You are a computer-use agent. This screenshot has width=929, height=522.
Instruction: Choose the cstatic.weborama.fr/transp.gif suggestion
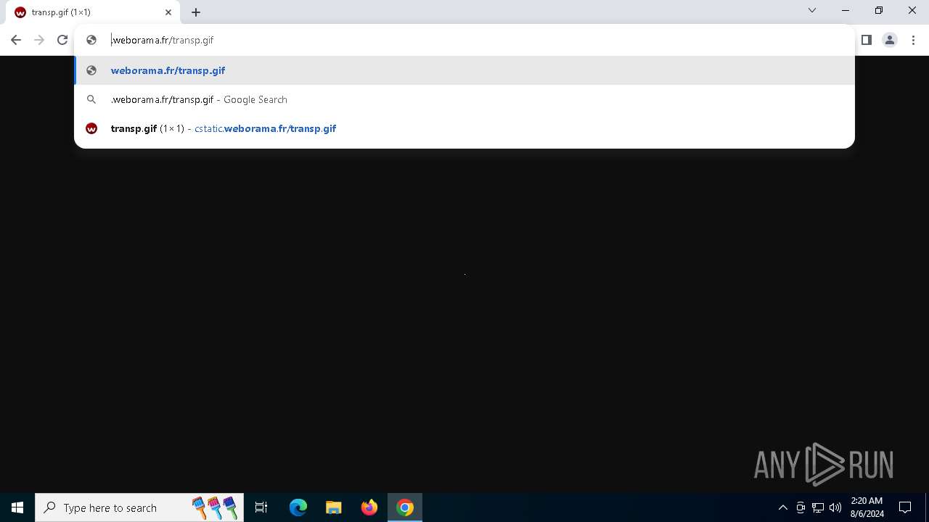tap(464, 128)
